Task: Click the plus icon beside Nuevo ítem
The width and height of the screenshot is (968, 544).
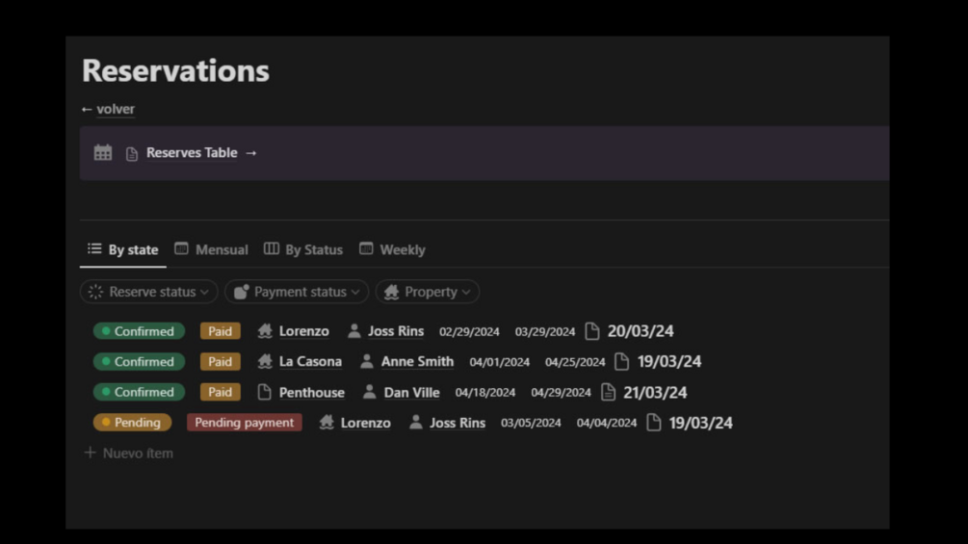Action: pos(91,453)
